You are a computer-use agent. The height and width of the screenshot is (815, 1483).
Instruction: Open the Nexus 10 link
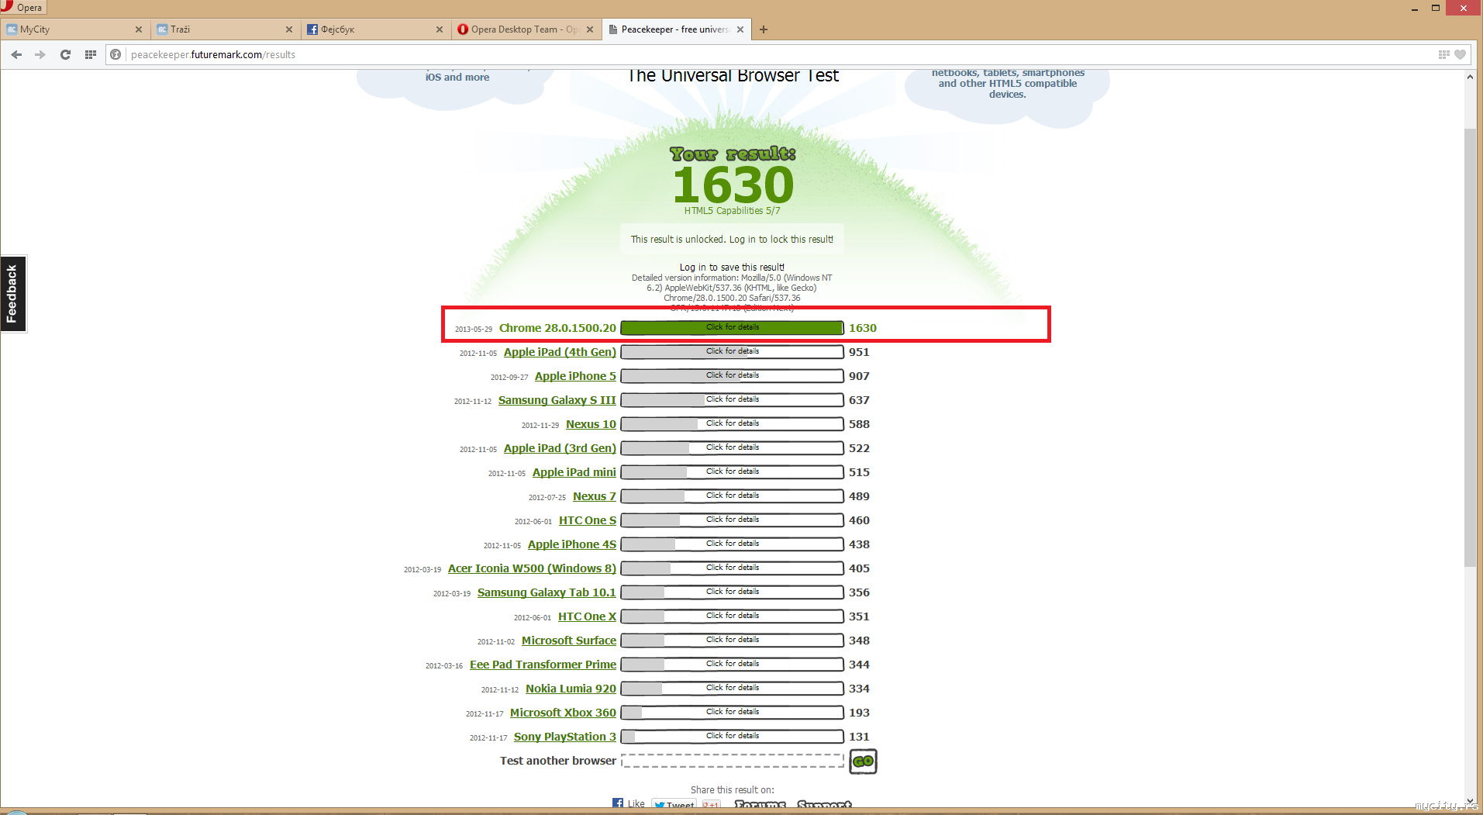tap(591, 424)
